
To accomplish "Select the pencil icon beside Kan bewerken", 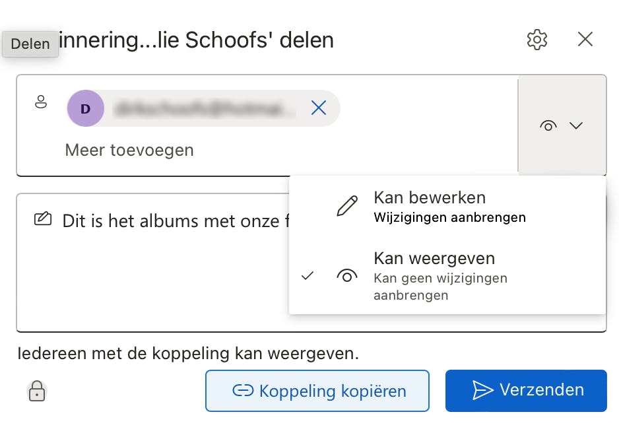I will pyautogui.click(x=346, y=206).
